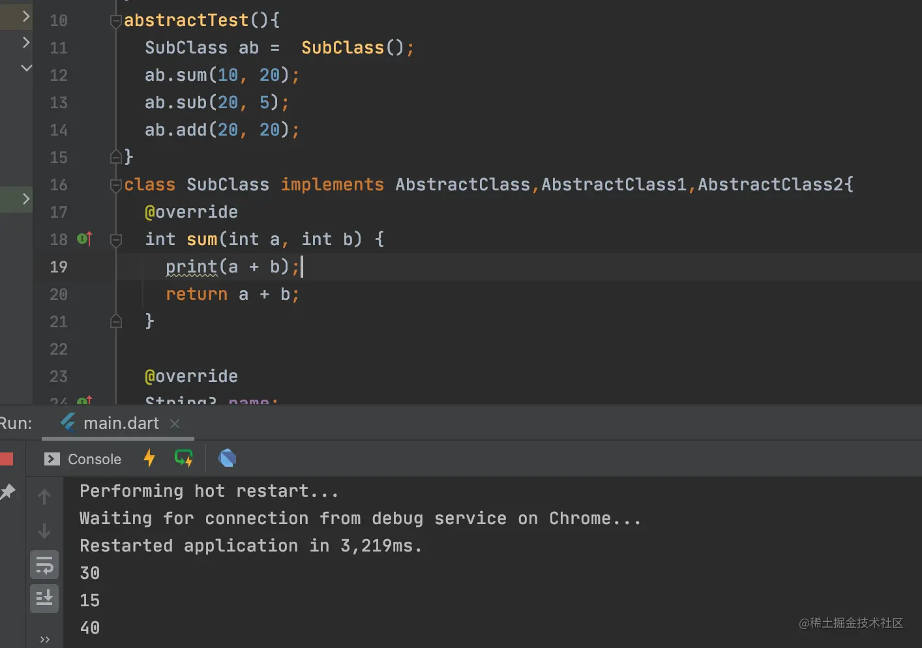This screenshot has height=648, width=922.
Task: Toggle scroll to end of console
Action: click(44, 598)
